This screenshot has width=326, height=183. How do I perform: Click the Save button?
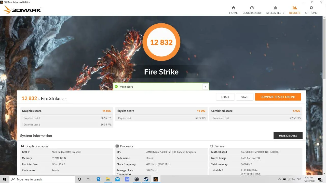pyautogui.click(x=245, y=97)
